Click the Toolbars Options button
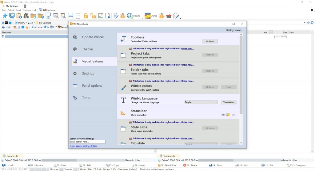The height and width of the screenshot is (171, 315). point(210,41)
